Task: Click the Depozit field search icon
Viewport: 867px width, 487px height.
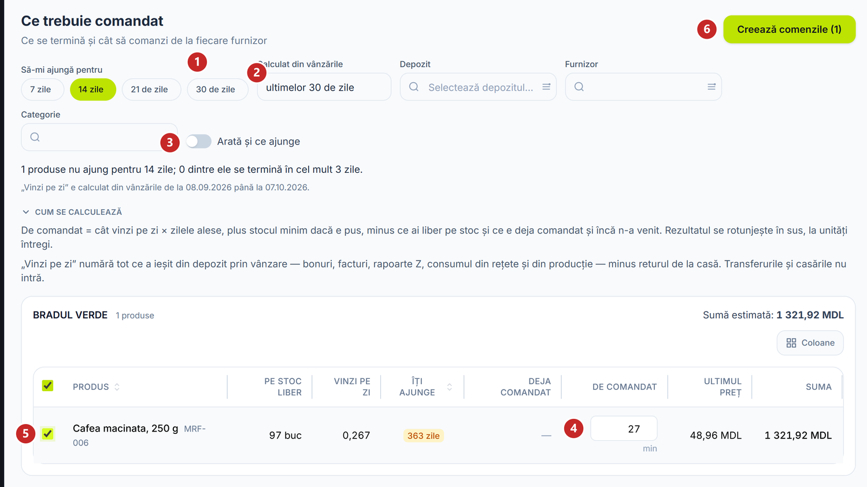Action: coord(414,87)
